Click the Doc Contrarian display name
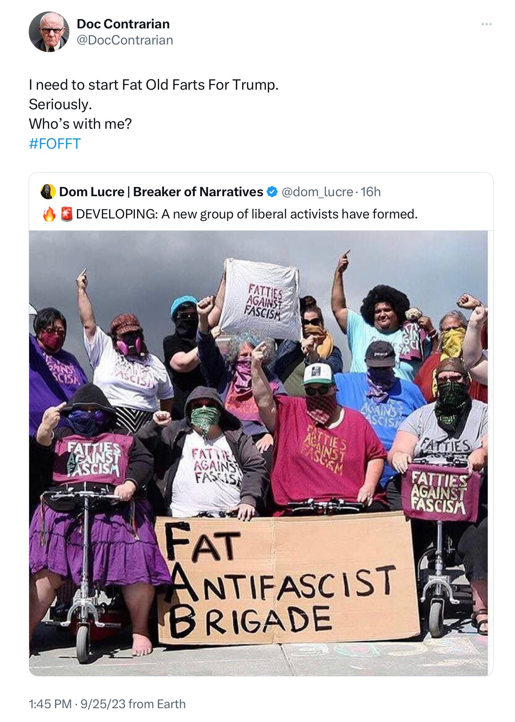The image size is (515, 722). 123,24
